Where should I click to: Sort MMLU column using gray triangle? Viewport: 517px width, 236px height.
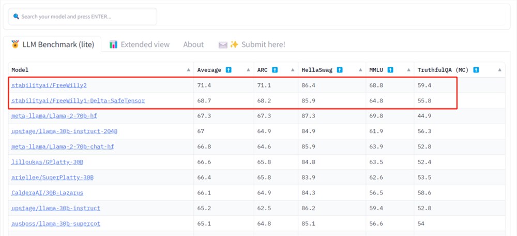click(408, 70)
